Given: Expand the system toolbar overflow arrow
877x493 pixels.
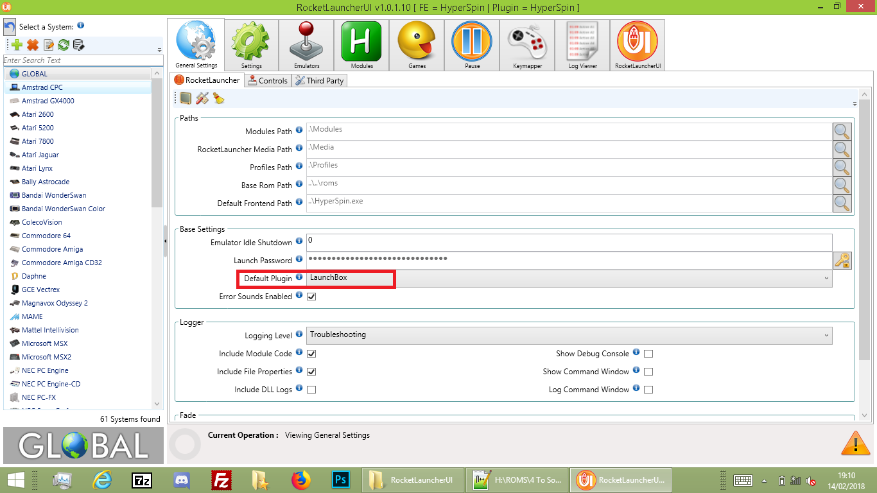Looking at the screenshot, I should [159, 49].
